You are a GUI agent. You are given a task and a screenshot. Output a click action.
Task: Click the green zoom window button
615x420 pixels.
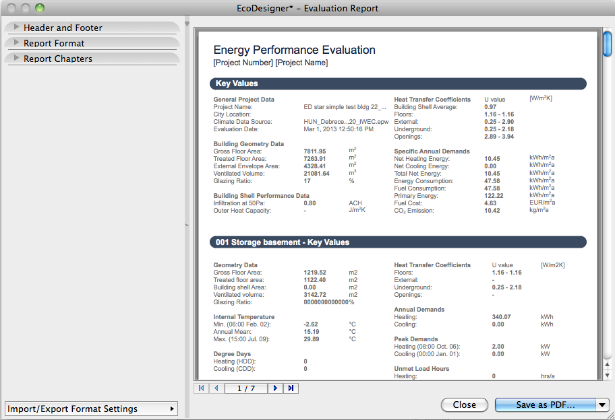point(40,8)
